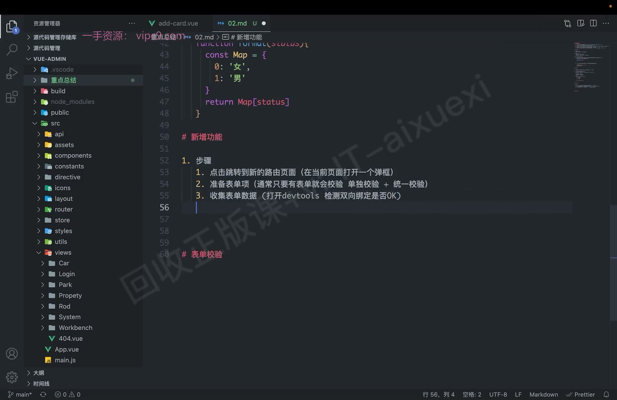Select the 02.md editor tab
This screenshot has width=617, height=400.
(x=241, y=23)
